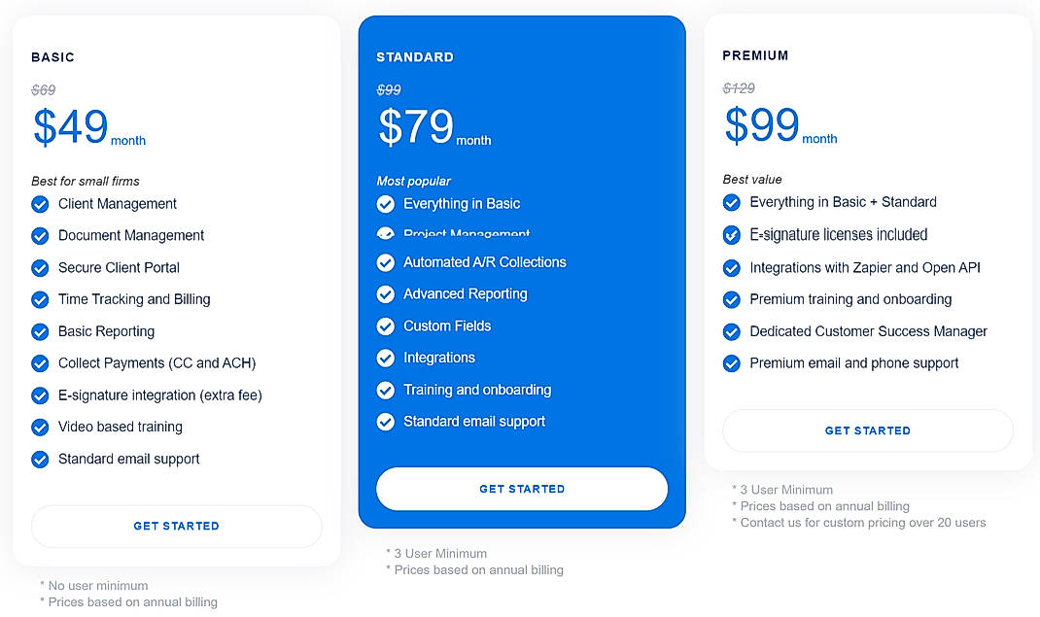This screenshot has width=1040, height=617.
Task: Select the check icon beside Advanced Reporting
Action: pos(385,294)
